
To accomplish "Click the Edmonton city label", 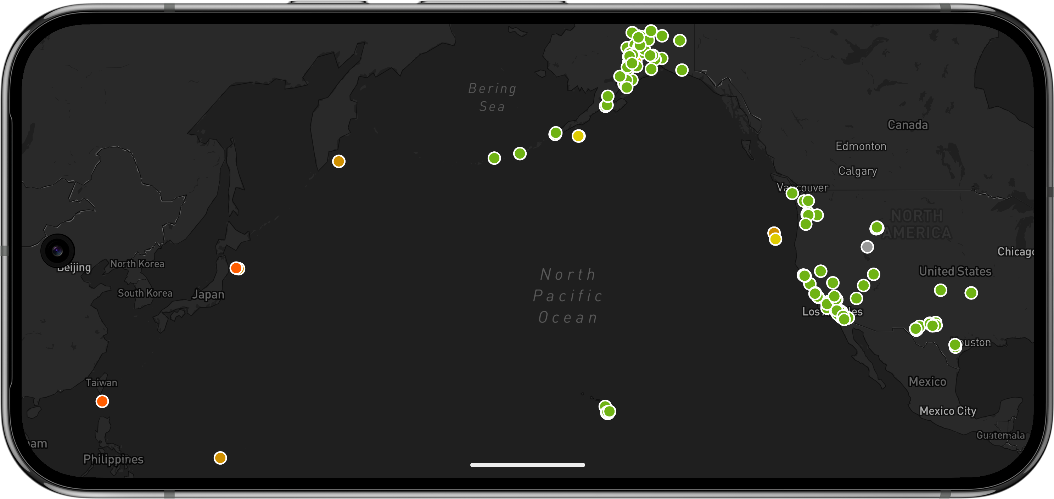I will [x=860, y=146].
